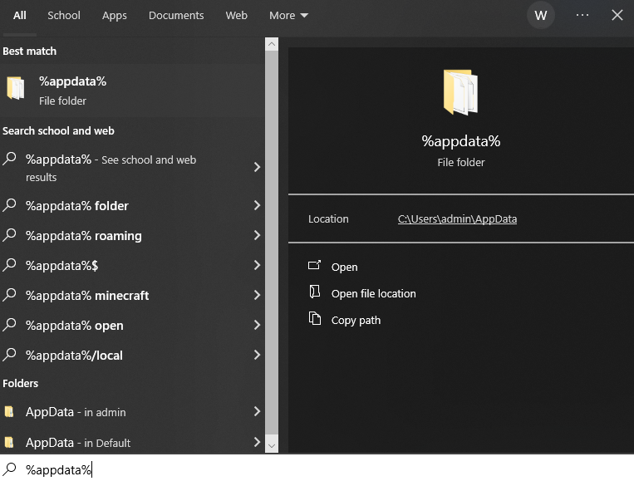Expand the 'AppData - in admin' arrow
The image size is (634, 481).
pyautogui.click(x=257, y=411)
